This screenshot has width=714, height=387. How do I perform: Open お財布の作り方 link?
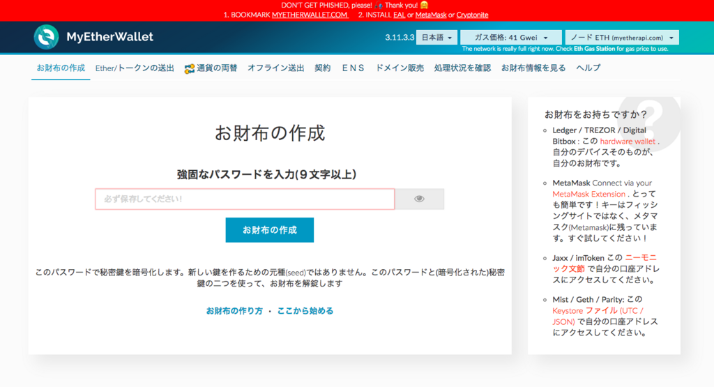(234, 311)
